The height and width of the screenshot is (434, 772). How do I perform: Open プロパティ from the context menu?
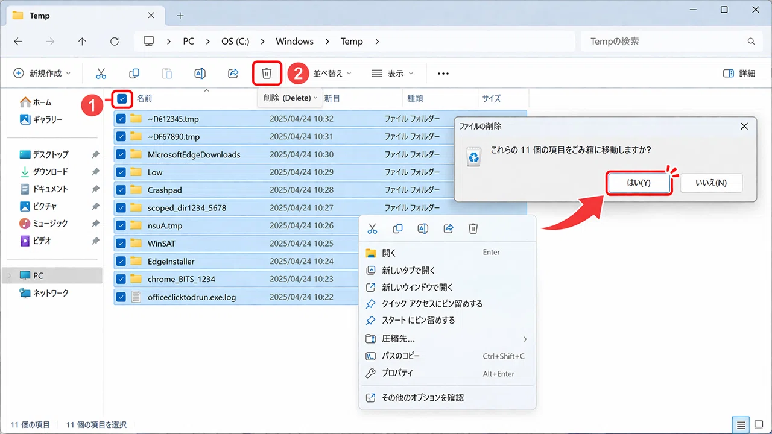point(447,373)
